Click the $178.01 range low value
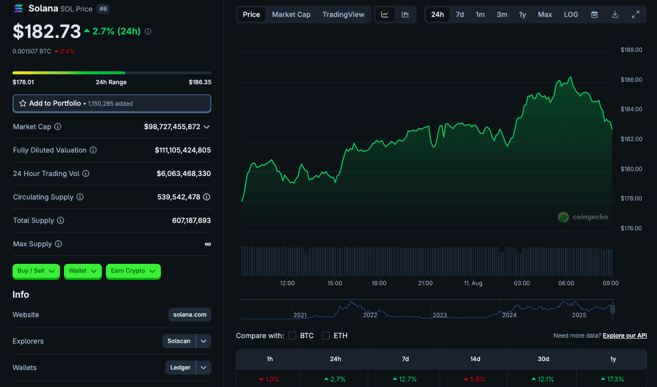The width and height of the screenshot is (657, 387). pyautogui.click(x=23, y=82)
